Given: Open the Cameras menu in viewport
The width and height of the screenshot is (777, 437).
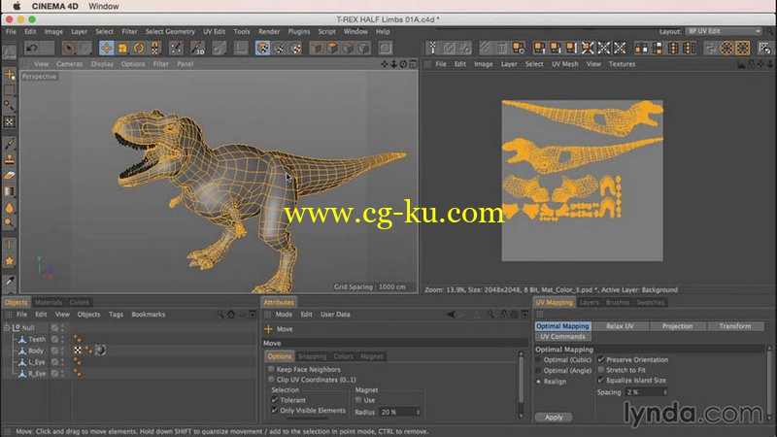Looking at the screenshot, I should coord(69,64).
